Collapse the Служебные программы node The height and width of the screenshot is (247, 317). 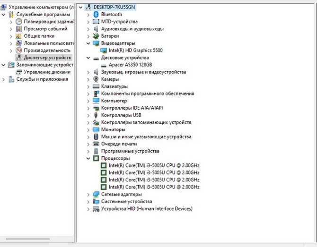[4, 15]
